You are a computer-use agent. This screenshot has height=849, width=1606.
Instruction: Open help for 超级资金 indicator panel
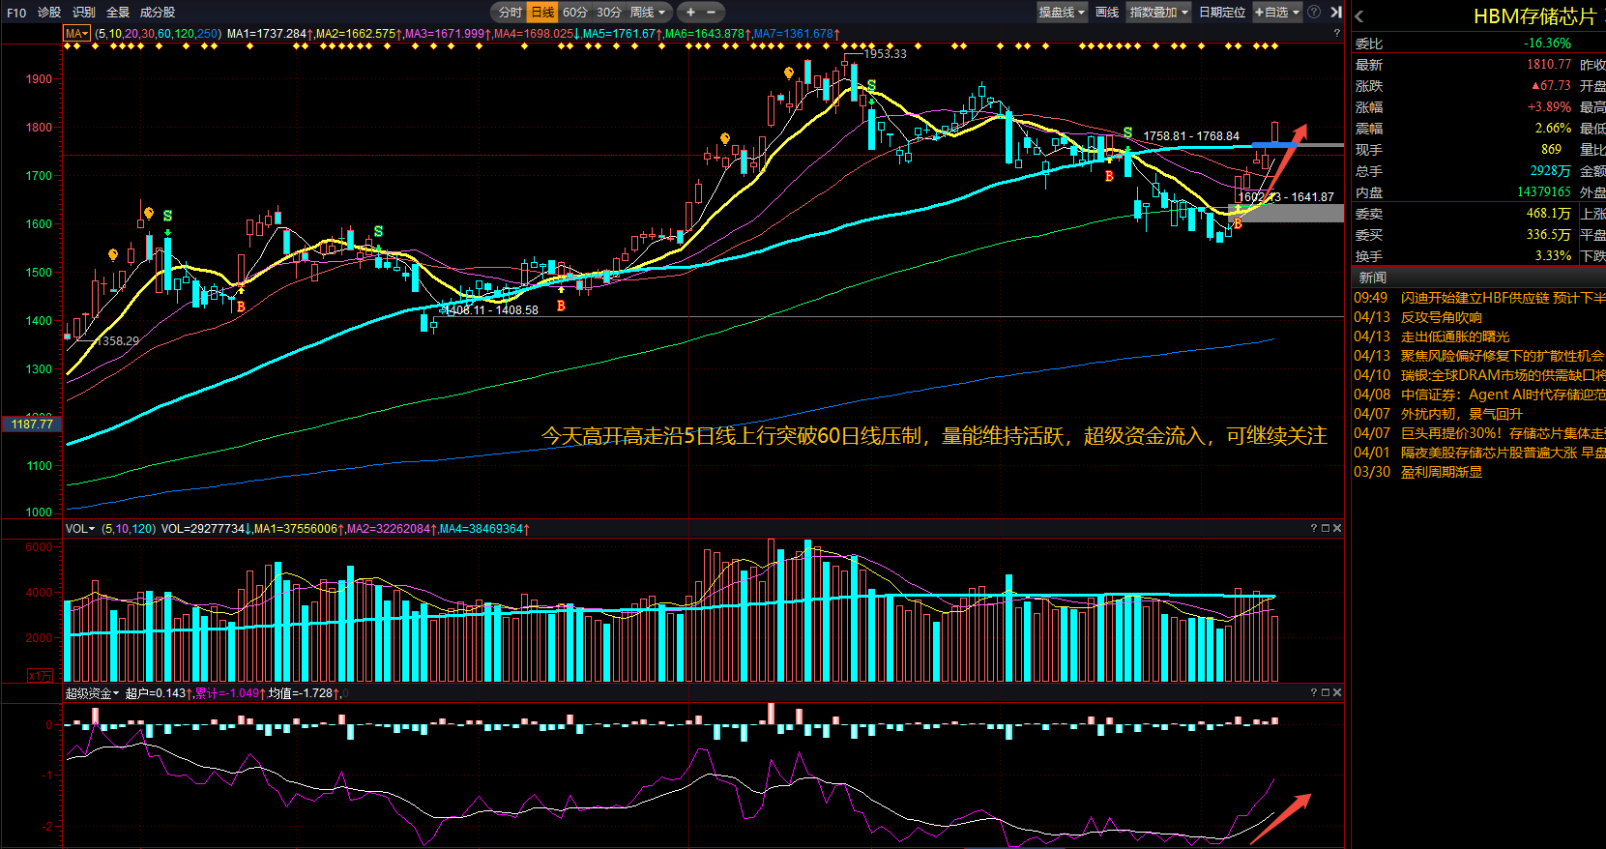click(1314, 692)
